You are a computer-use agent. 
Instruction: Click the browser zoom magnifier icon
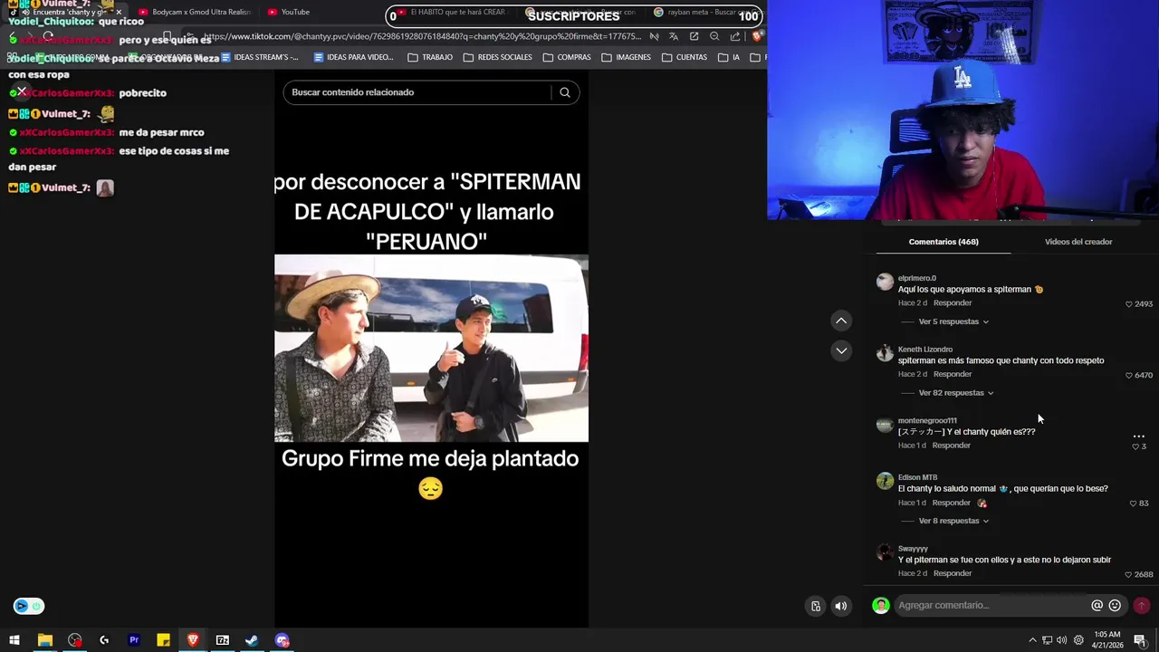(x=714, y=36)
